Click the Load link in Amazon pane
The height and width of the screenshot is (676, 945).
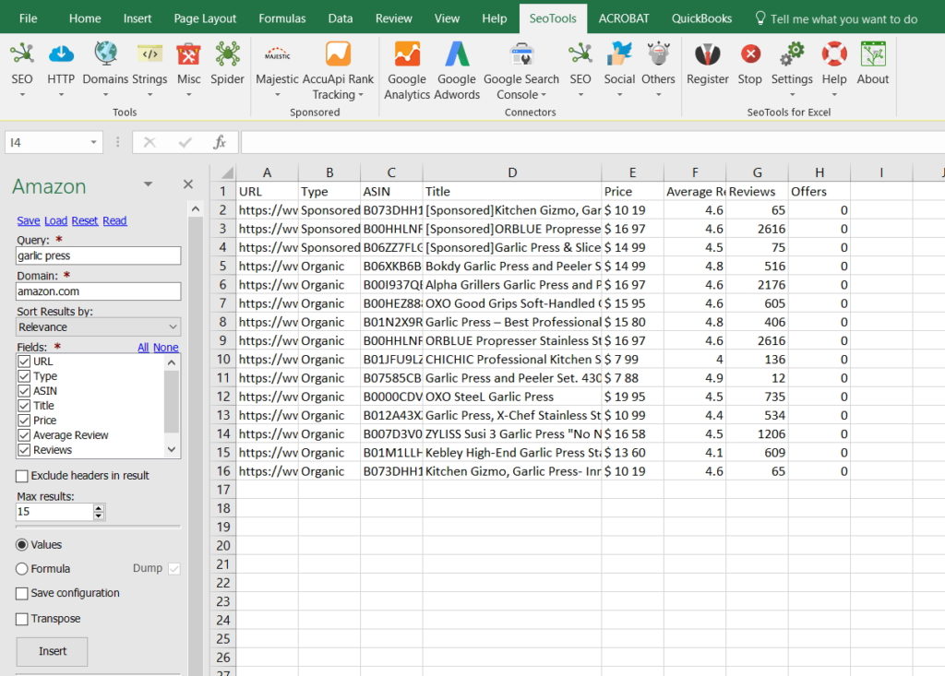tap(55, 221)
